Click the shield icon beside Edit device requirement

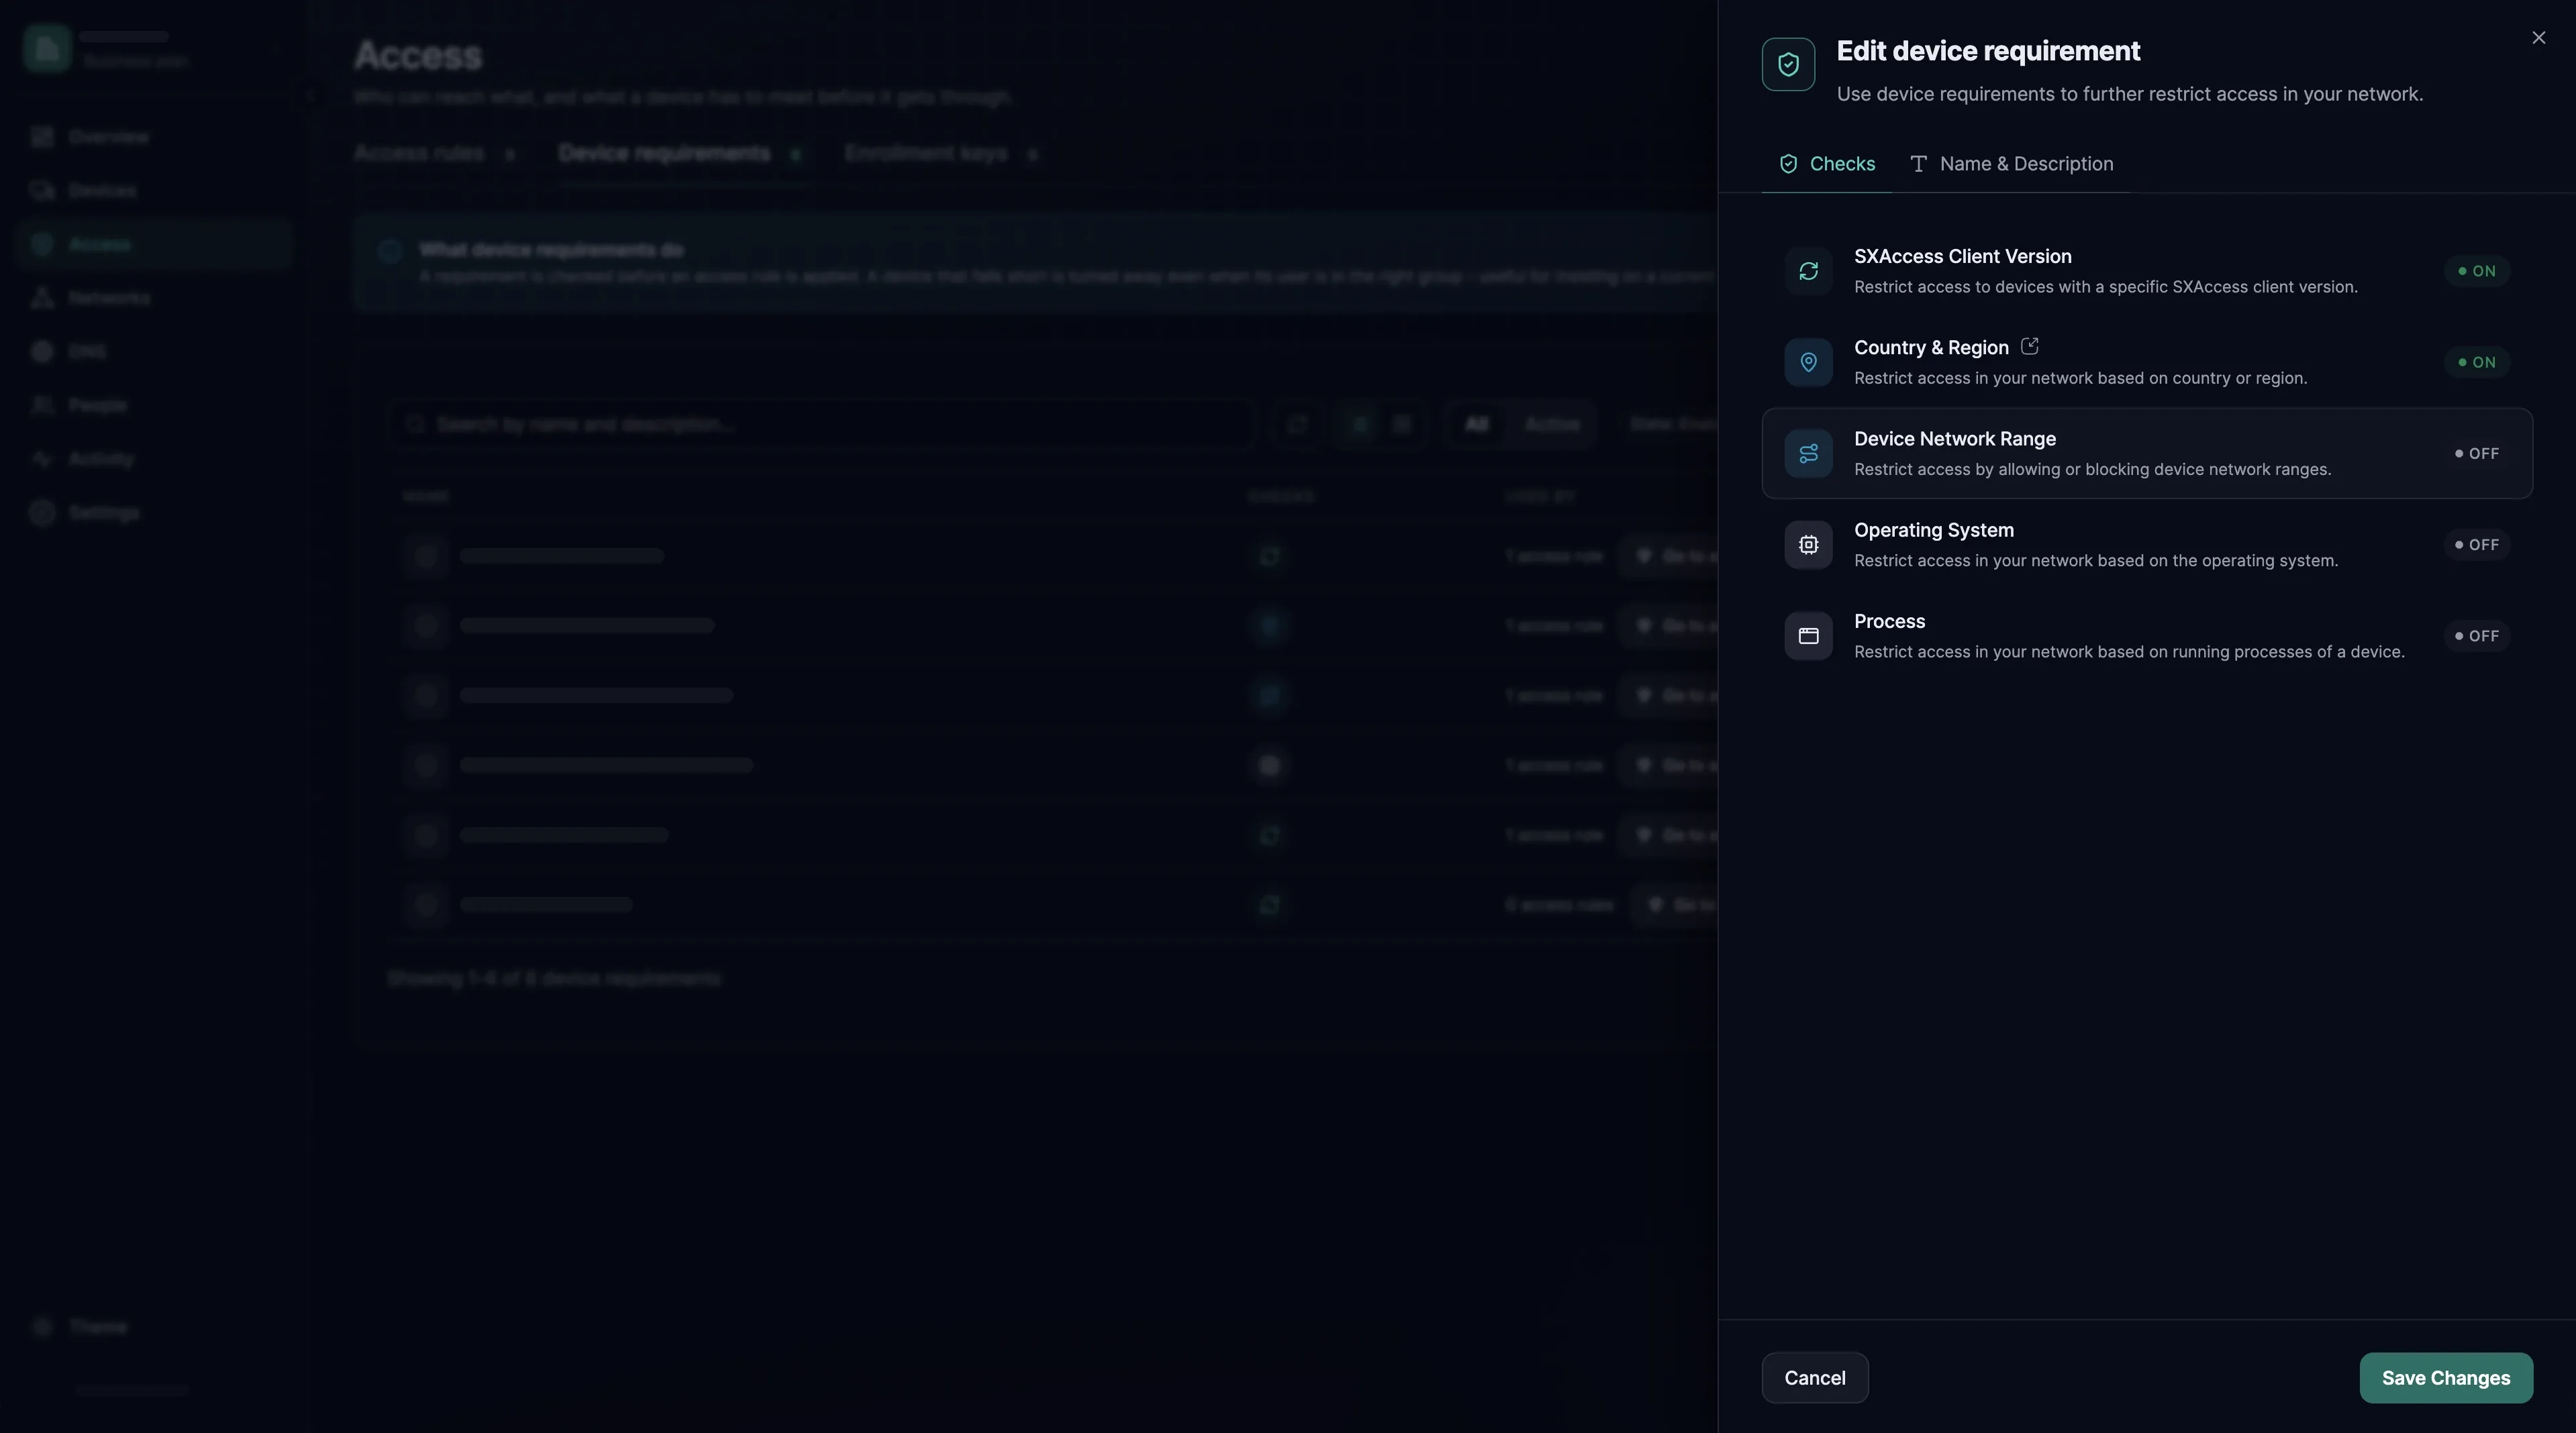[1788, 65]
